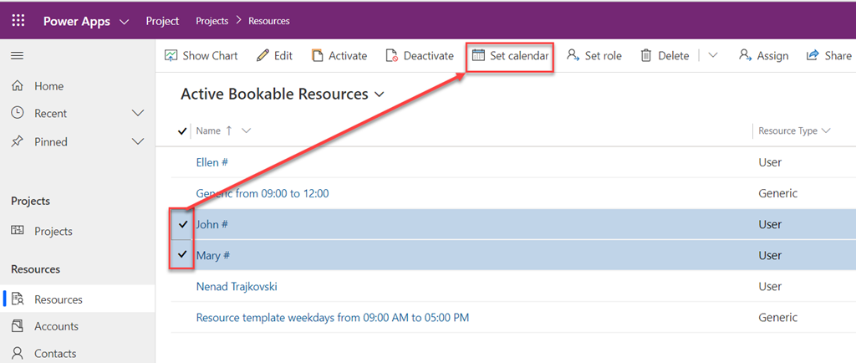This screenshot has width=856, height=363.
Task: Click Set calendar in the toolbar
Action: [x=510, y=55]
